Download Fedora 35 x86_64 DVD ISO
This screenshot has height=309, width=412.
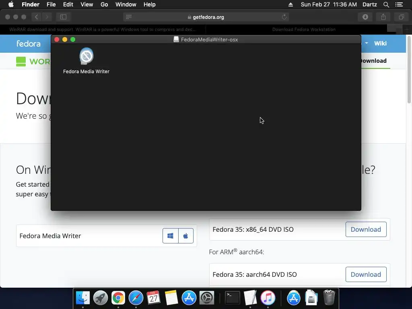(366, 229)
